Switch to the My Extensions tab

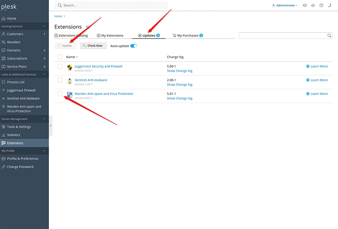coord(110,35)
